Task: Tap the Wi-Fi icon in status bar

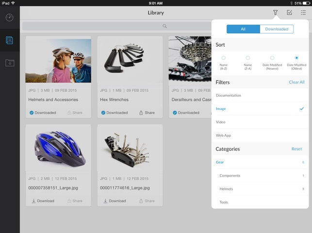Action: tap(13, 3)
